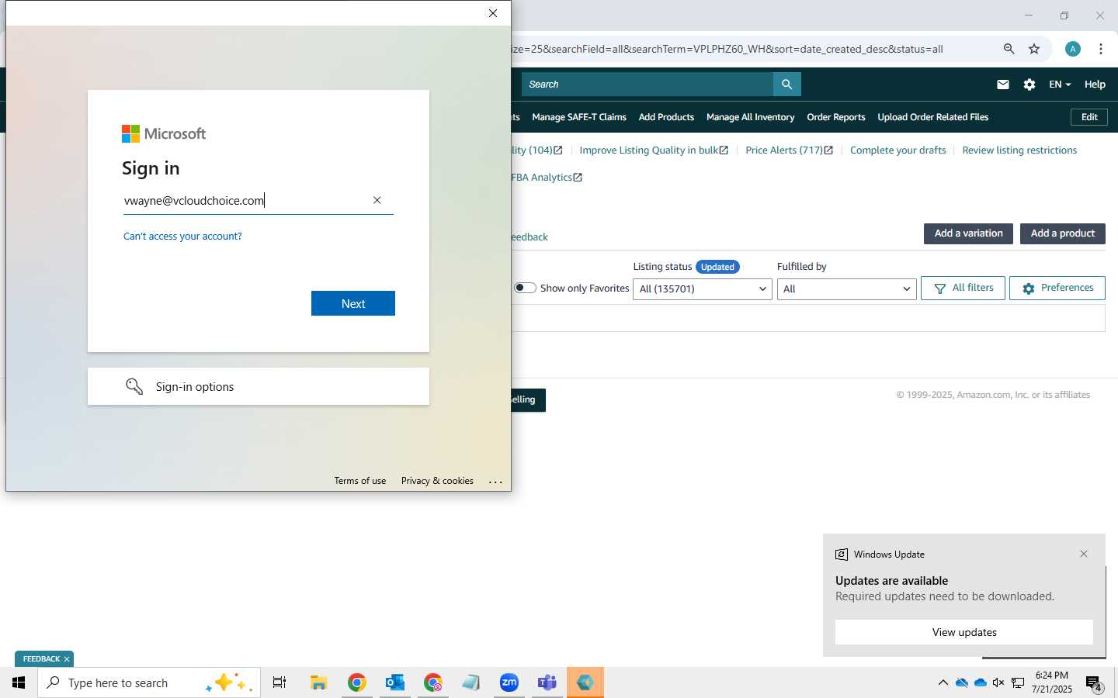Viewport: 1118px width, 698px height.
Task: Click the Updated badge by Listing status
Action: (717, 267)
